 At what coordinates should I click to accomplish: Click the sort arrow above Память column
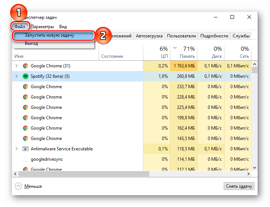175,48
